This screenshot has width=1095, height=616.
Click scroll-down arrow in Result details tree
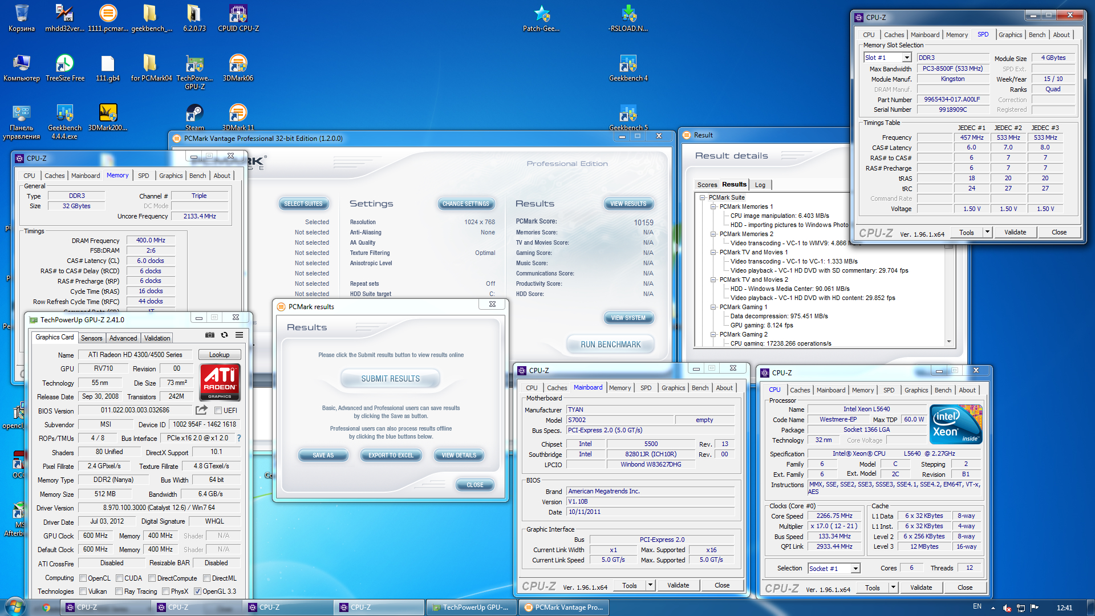coord(949,342)
